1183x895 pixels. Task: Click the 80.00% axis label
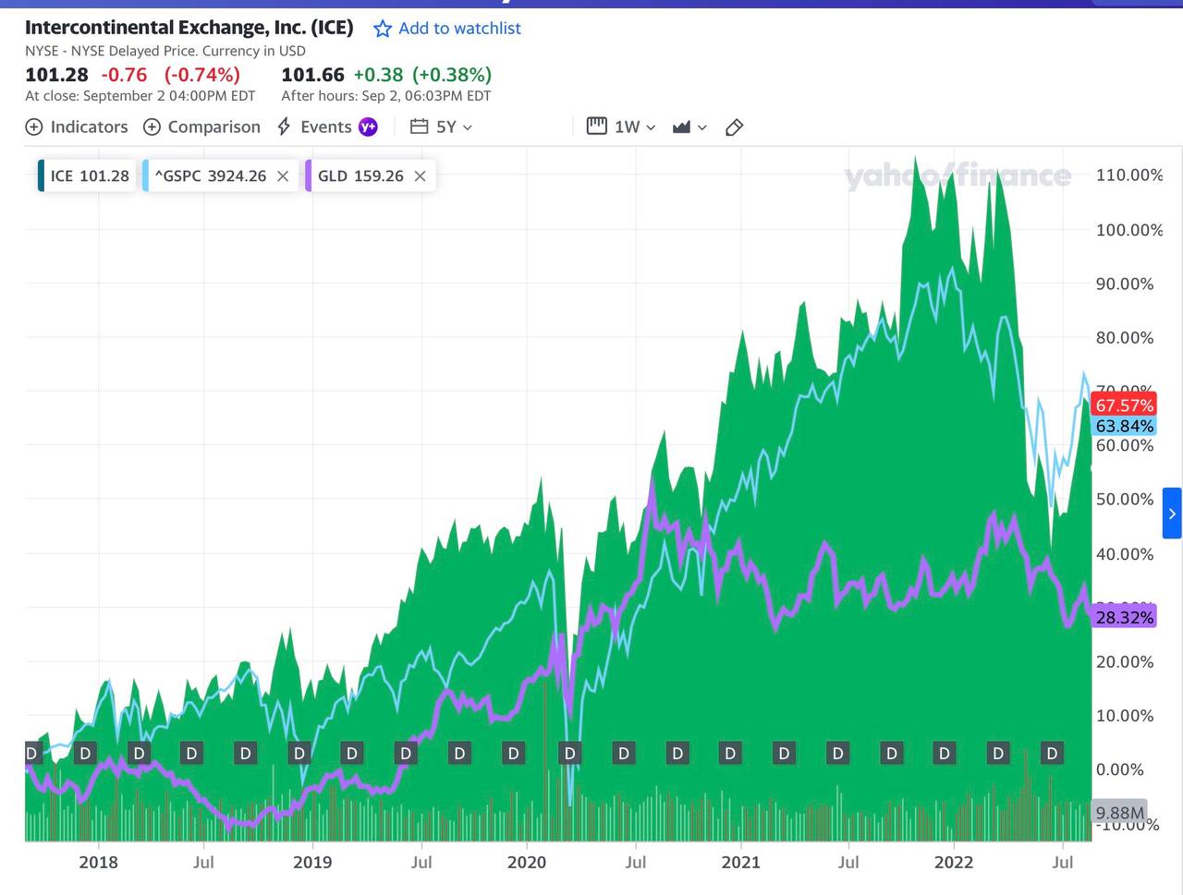1125,337
